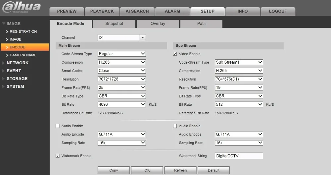331x175 pixels.
Task: Open Sub Stream Compression dropdown
Action: [239, 71]
